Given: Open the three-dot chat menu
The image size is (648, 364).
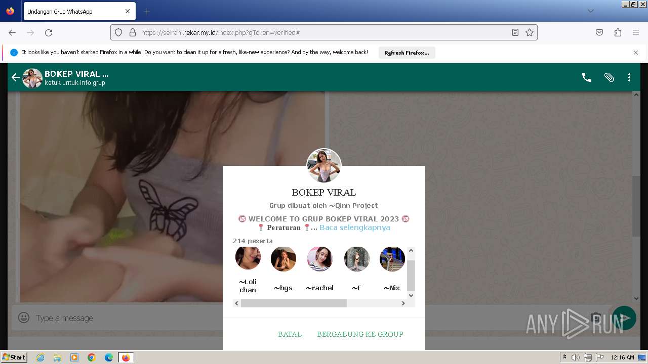Looking at the screenshot, I should pyautogui.click(x=629, y=77).
